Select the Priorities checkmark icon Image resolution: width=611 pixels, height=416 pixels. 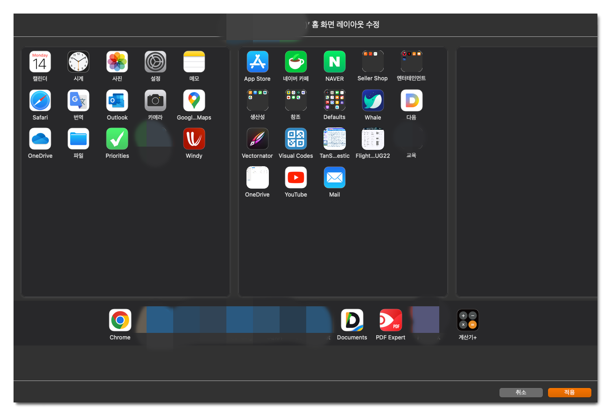pyautogui.click(x=117, y=139)
